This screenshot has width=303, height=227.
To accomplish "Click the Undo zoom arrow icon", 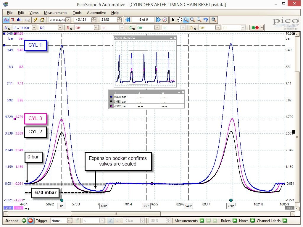I will [206, 20].
